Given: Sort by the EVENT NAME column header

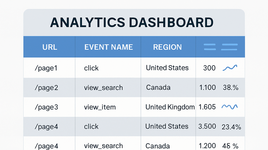Looking at the screenshot, I should pos(109,47).
